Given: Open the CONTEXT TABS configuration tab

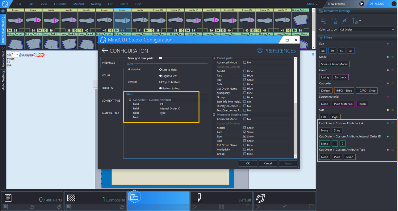Looking at the screenshot, I should pyautogui.click(x=111, y=101).
